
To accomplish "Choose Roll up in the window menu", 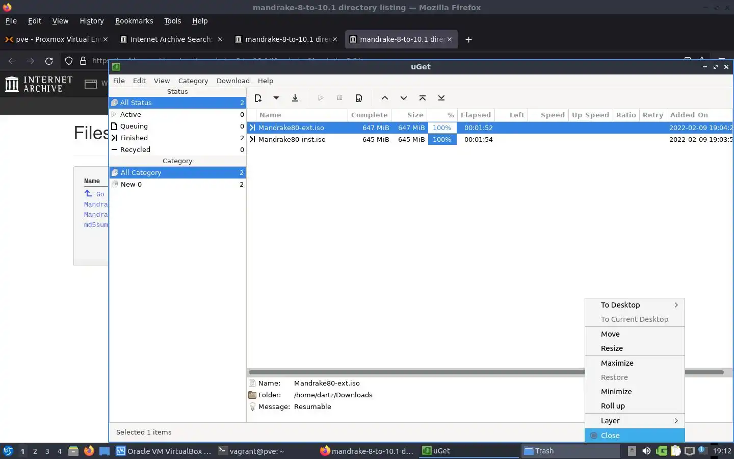I will (x=635, y=406).
